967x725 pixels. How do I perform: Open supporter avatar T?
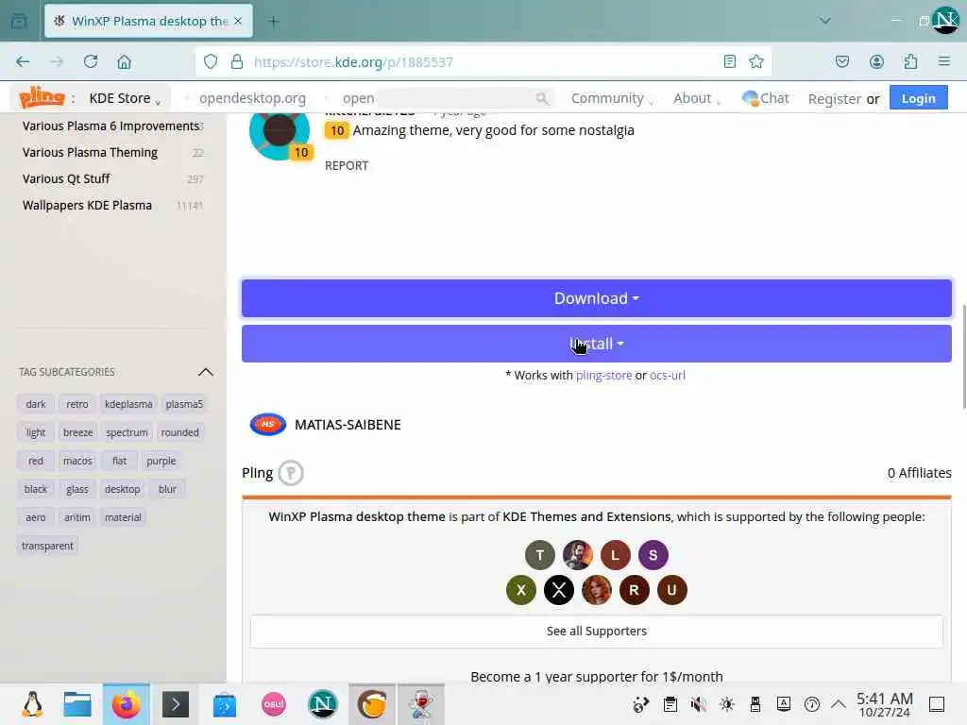pos(539,555)
